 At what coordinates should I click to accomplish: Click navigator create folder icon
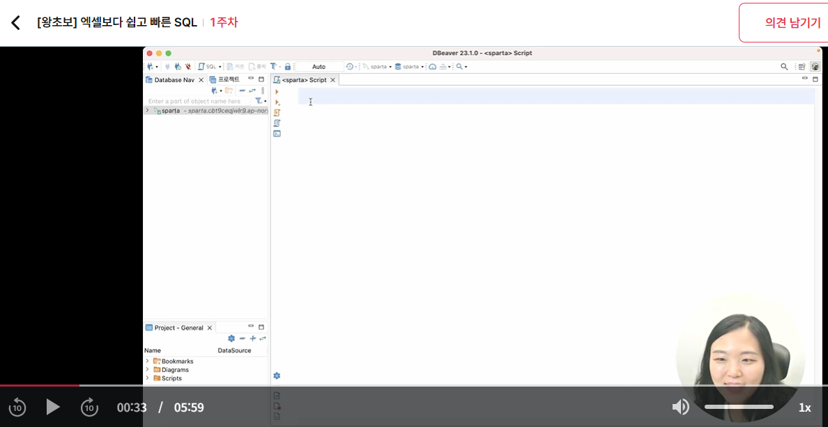(229, 91)
